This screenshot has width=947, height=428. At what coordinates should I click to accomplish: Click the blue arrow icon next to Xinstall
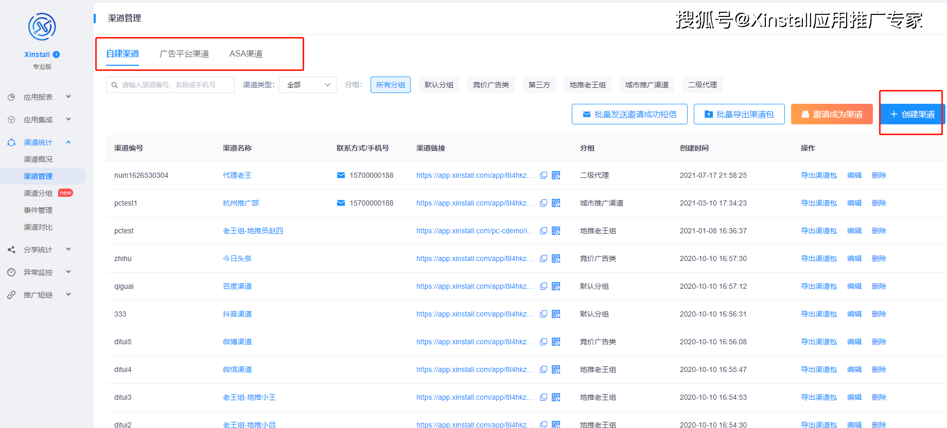click(57, 54)
